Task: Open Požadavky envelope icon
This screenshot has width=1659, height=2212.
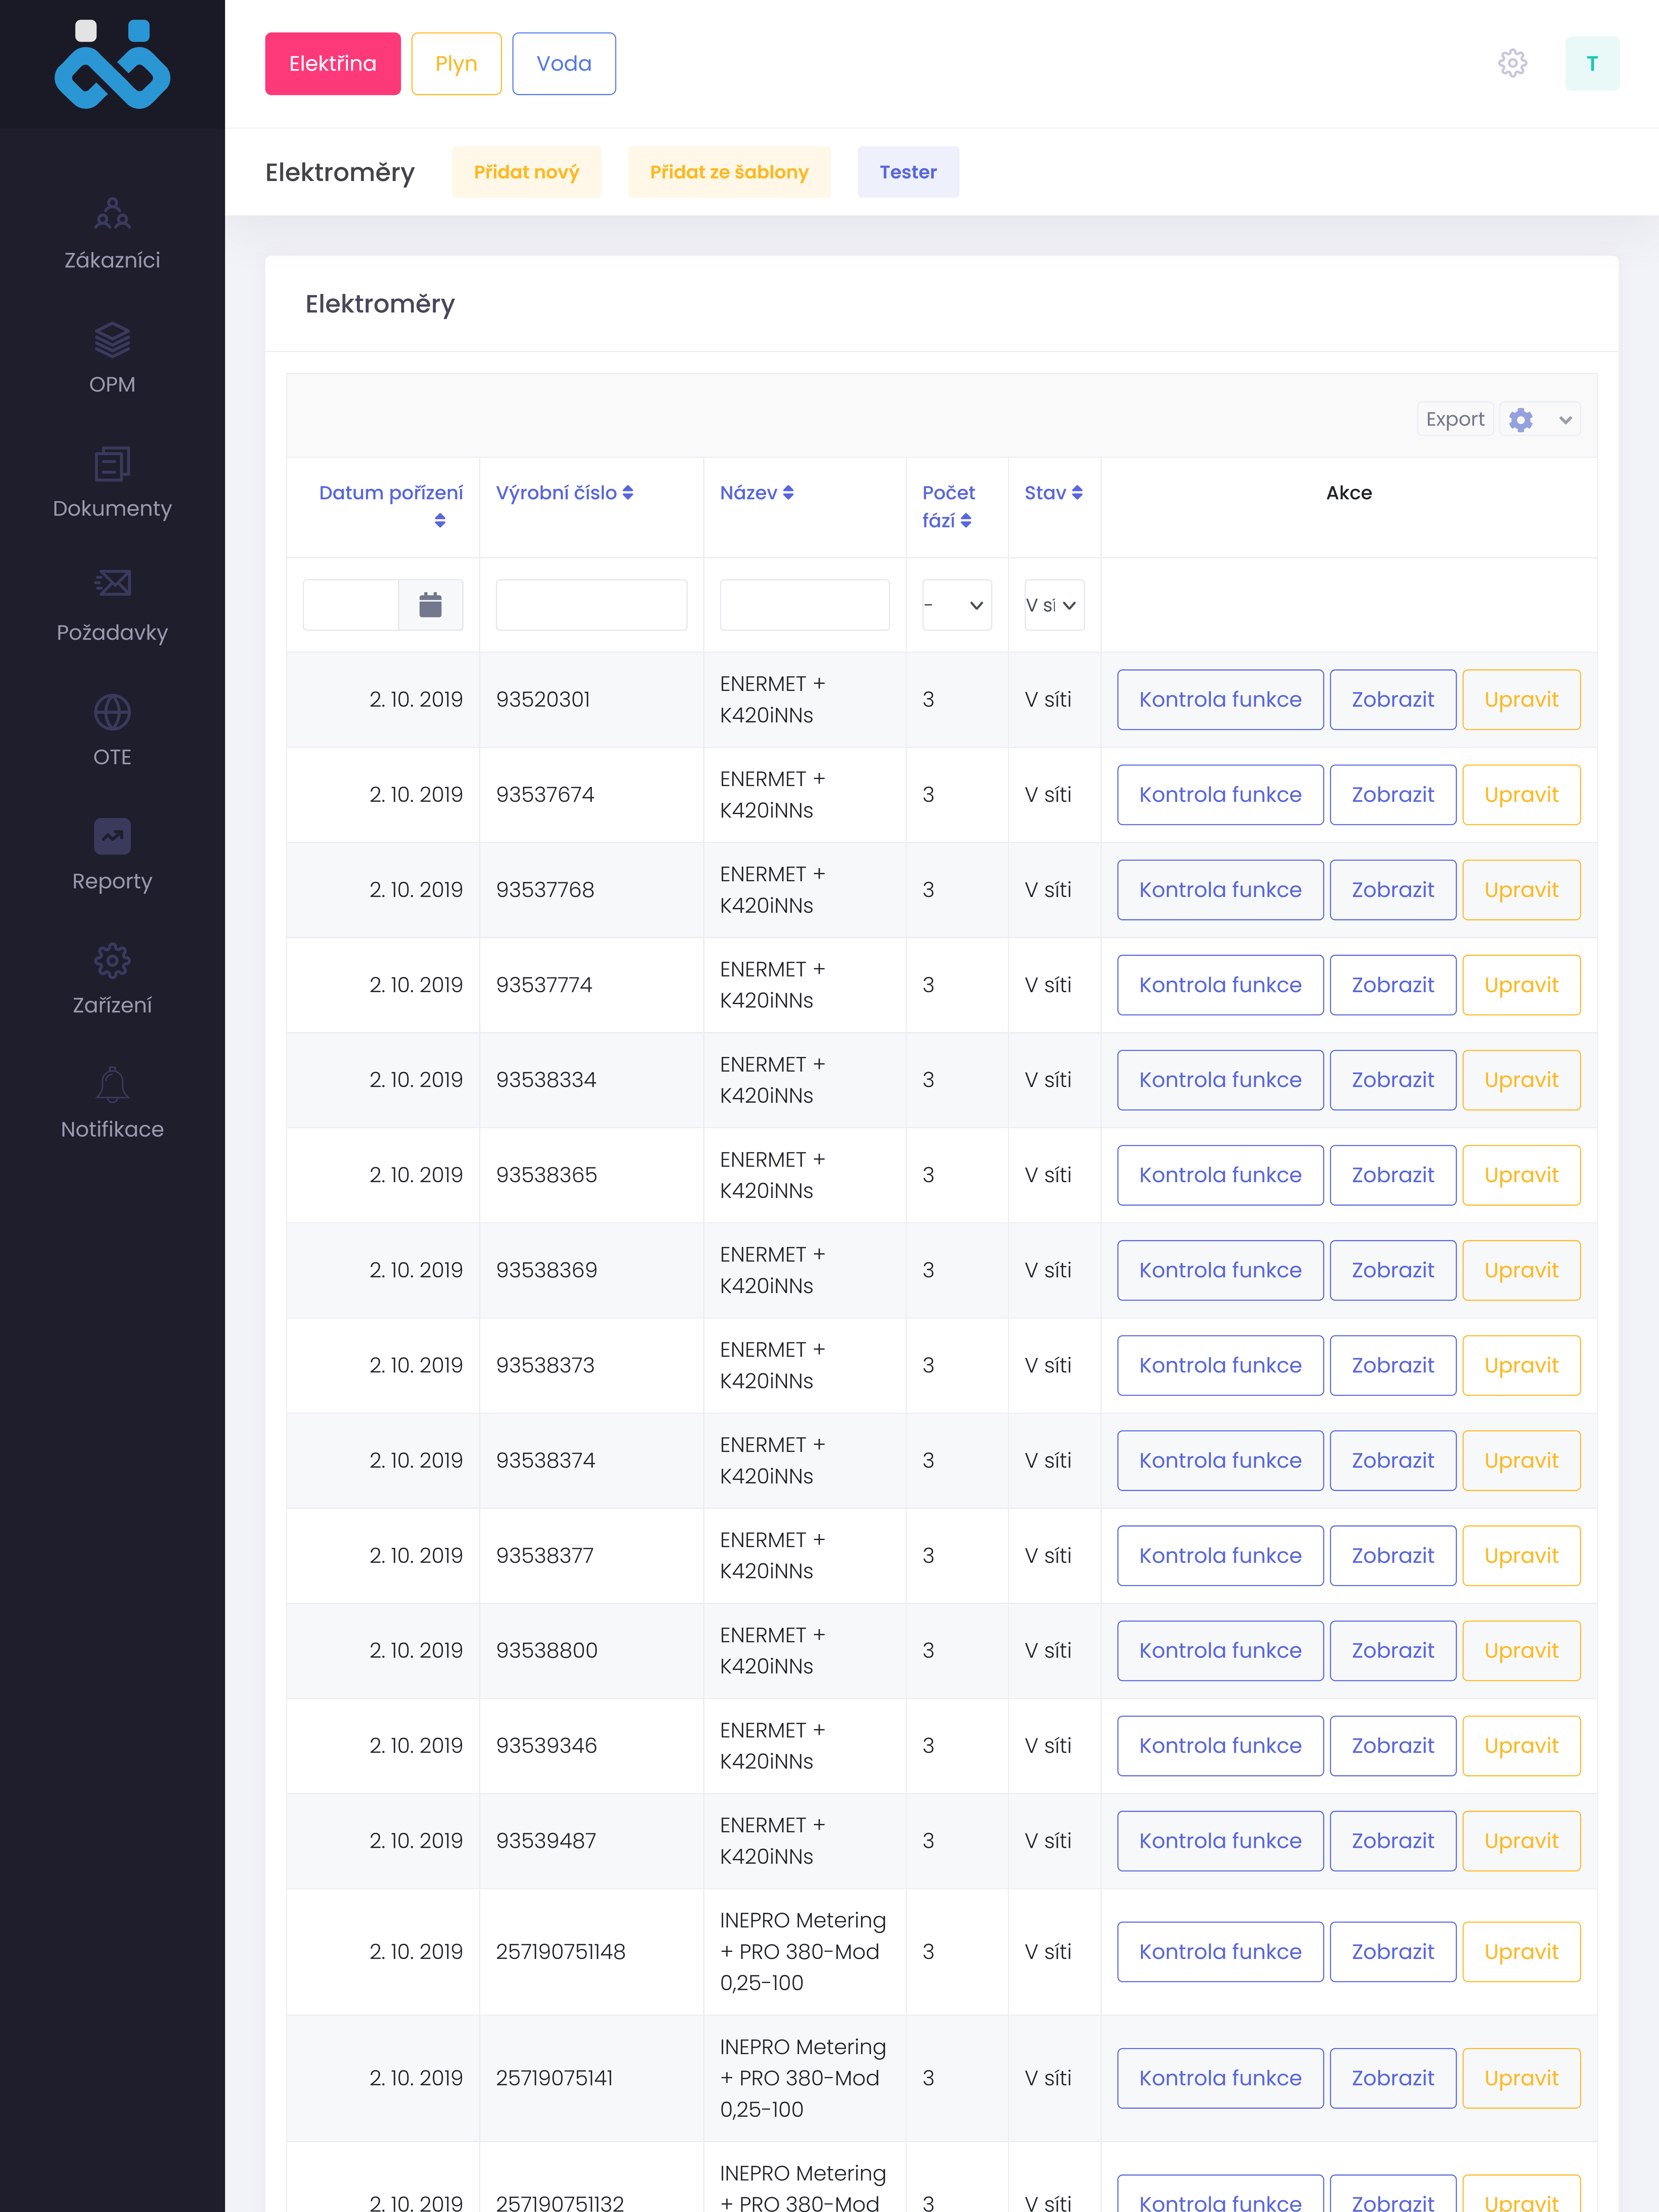Action: (112, 583)
